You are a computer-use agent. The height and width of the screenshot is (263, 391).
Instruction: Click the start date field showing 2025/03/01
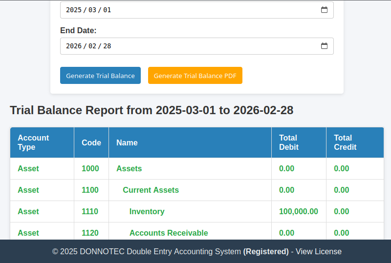(197, 10)
